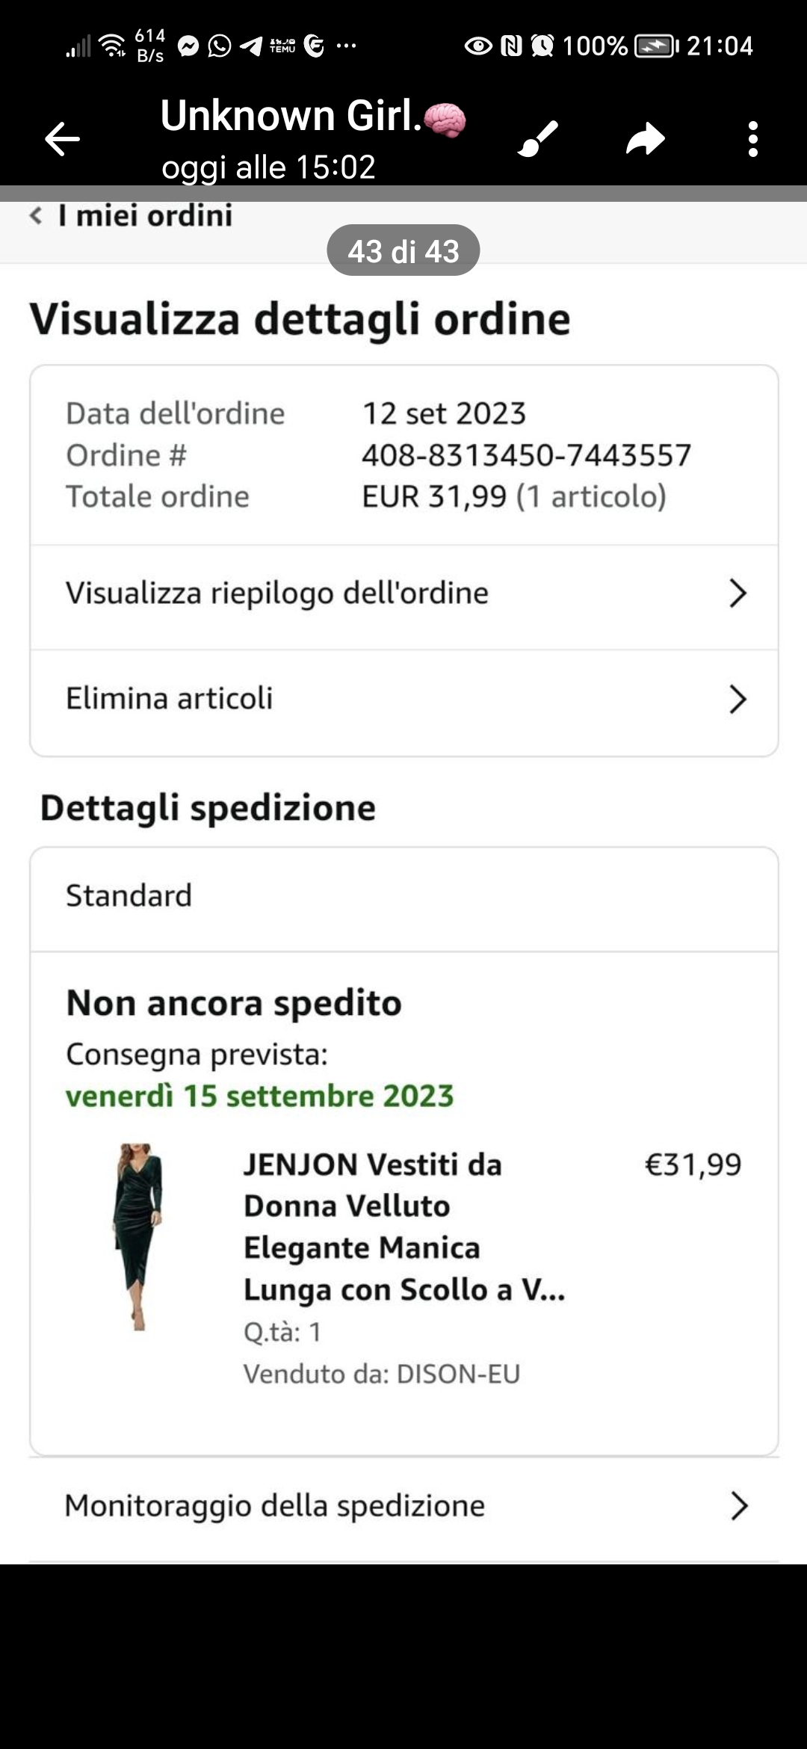Image resolution: width=807 pixels, height=1749 pixels.
Task: Tap the Messenger notification icon
Action: pyautogui.click(x=188, y=46)
